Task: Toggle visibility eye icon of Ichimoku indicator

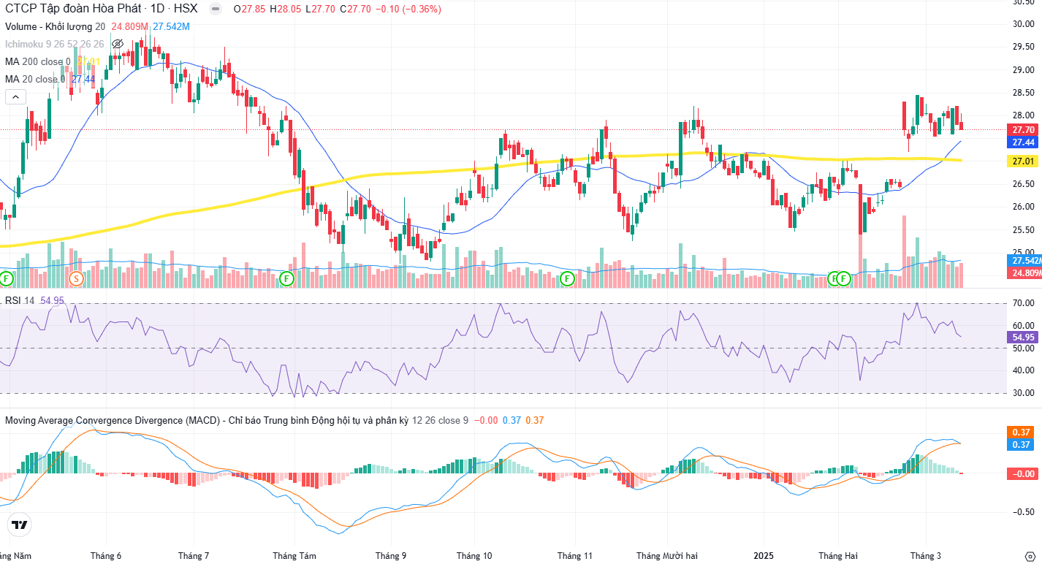Action: point(116,44)
